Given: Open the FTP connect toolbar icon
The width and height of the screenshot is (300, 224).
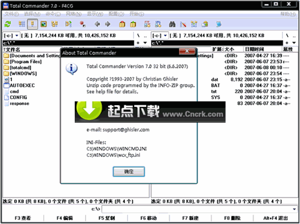Looking at the screenshot, I should coord(147,24).
